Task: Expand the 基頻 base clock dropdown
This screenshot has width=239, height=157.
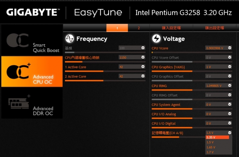Action: pyautogui.click(x=143, y=48)
